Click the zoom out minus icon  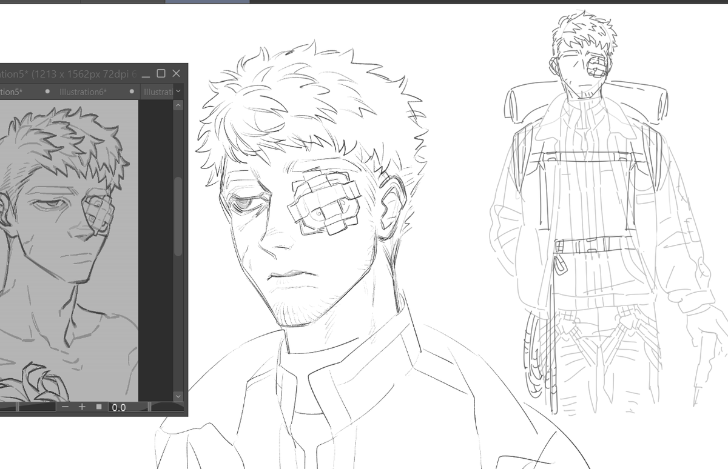[65, 407]
